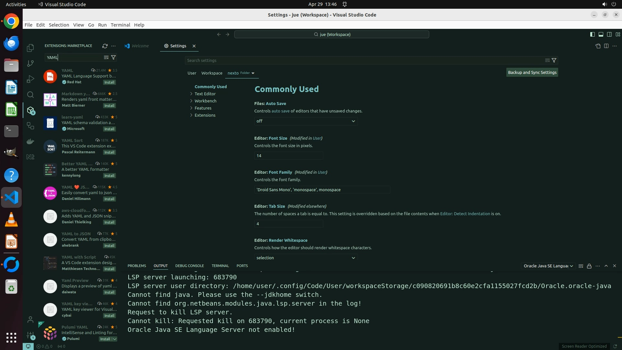Click the Docker activity bar icon
This screenshot has width=622, height=350.
click(30, 141)
